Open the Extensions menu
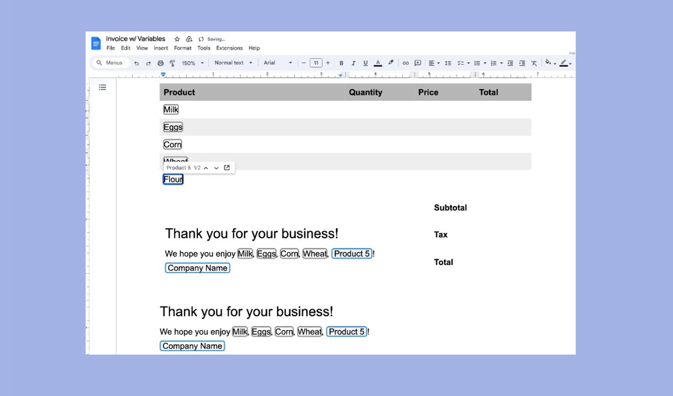This screenshot has height=396, width=673. (x=229, y=48)
